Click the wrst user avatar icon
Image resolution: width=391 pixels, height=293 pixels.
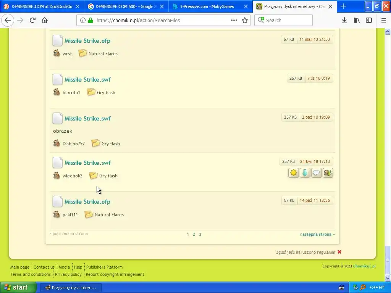point(57,53)
